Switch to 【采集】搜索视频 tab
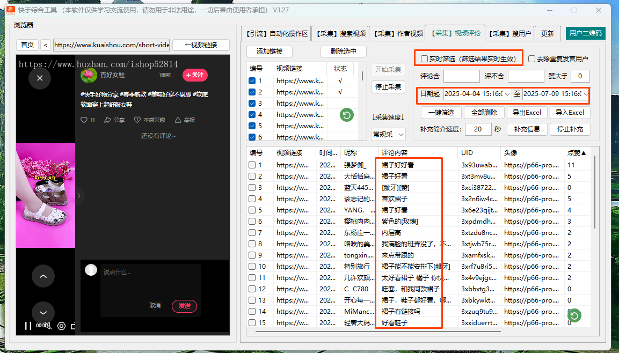The width and height of the screenshot is (619, 353). point(341,33)
